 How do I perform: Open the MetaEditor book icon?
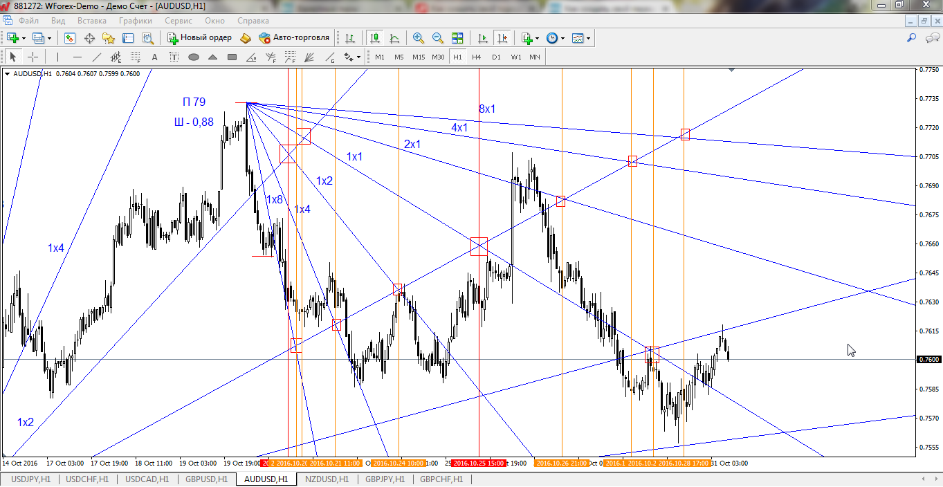(x=246, y=38)
